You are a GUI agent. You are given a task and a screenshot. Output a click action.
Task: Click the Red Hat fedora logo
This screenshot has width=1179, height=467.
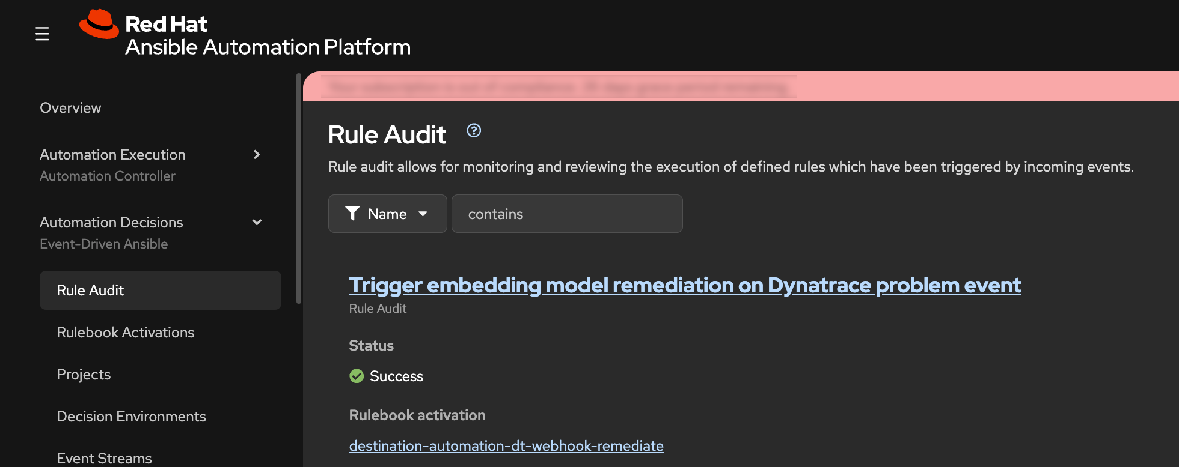coord(99,25)
